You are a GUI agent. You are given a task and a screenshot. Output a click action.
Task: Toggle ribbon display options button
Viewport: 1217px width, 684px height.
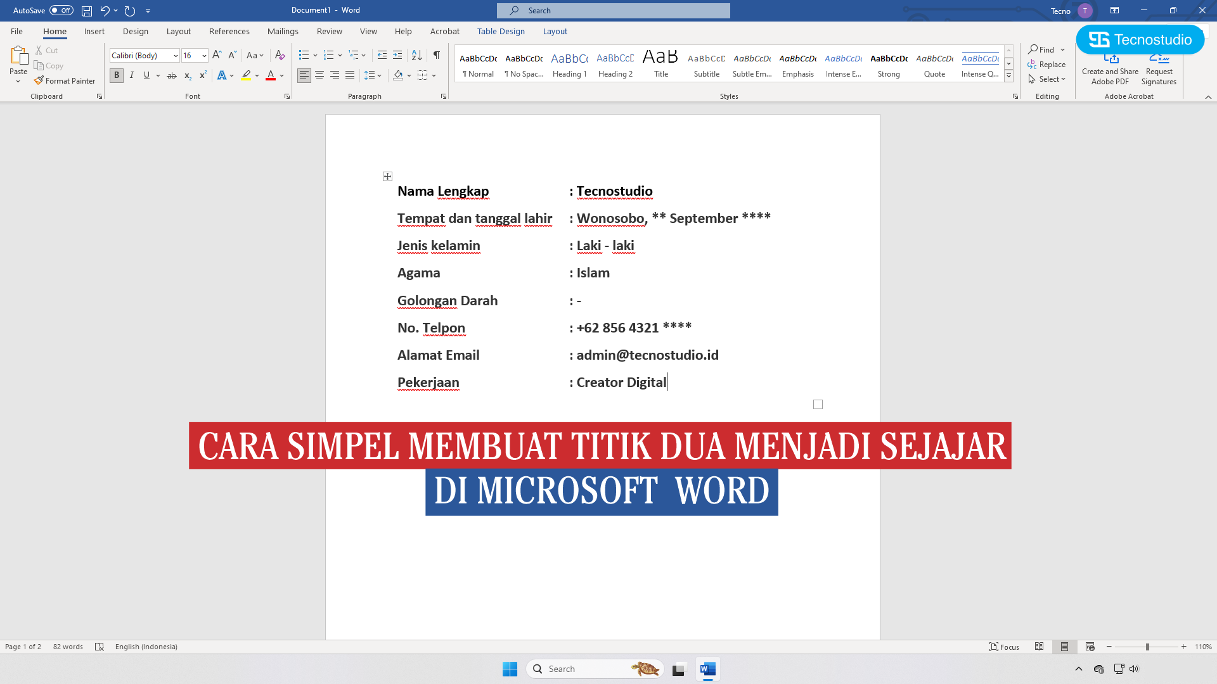tap(1114, 11)
